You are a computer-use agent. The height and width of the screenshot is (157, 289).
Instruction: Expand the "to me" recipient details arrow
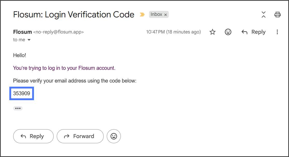pyautogui.click(x=29, y=40)
